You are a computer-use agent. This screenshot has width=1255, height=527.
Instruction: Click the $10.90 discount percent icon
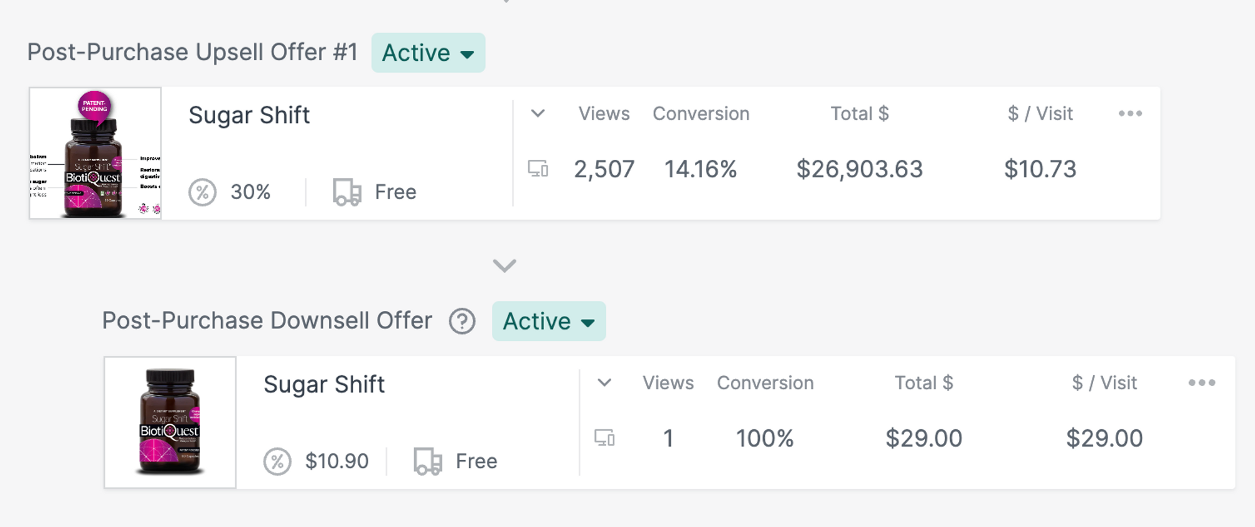click(x=277, y=461)
